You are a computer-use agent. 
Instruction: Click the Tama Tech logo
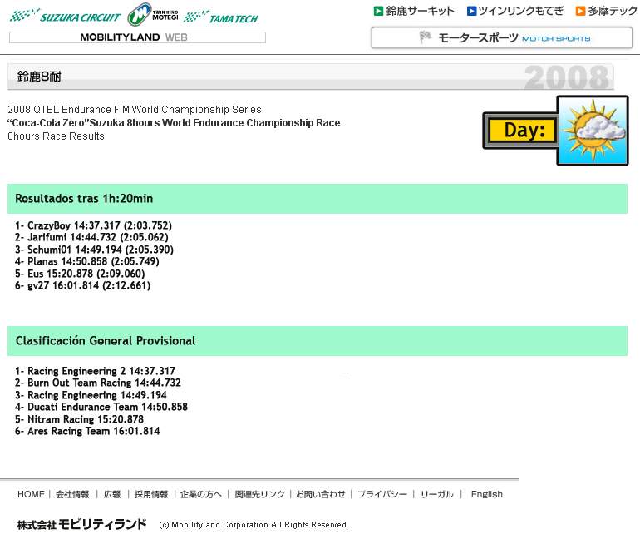point(221,17)
